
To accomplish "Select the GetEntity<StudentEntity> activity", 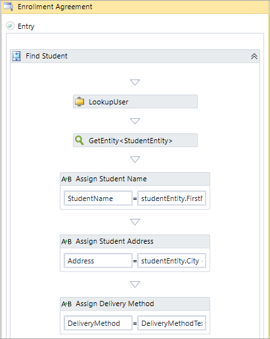I will coord(135,141).
